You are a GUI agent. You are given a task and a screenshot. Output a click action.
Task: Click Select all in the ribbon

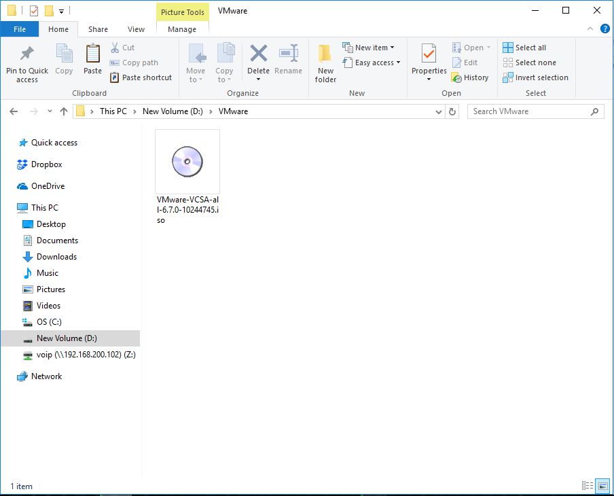[x=524, y=48]
